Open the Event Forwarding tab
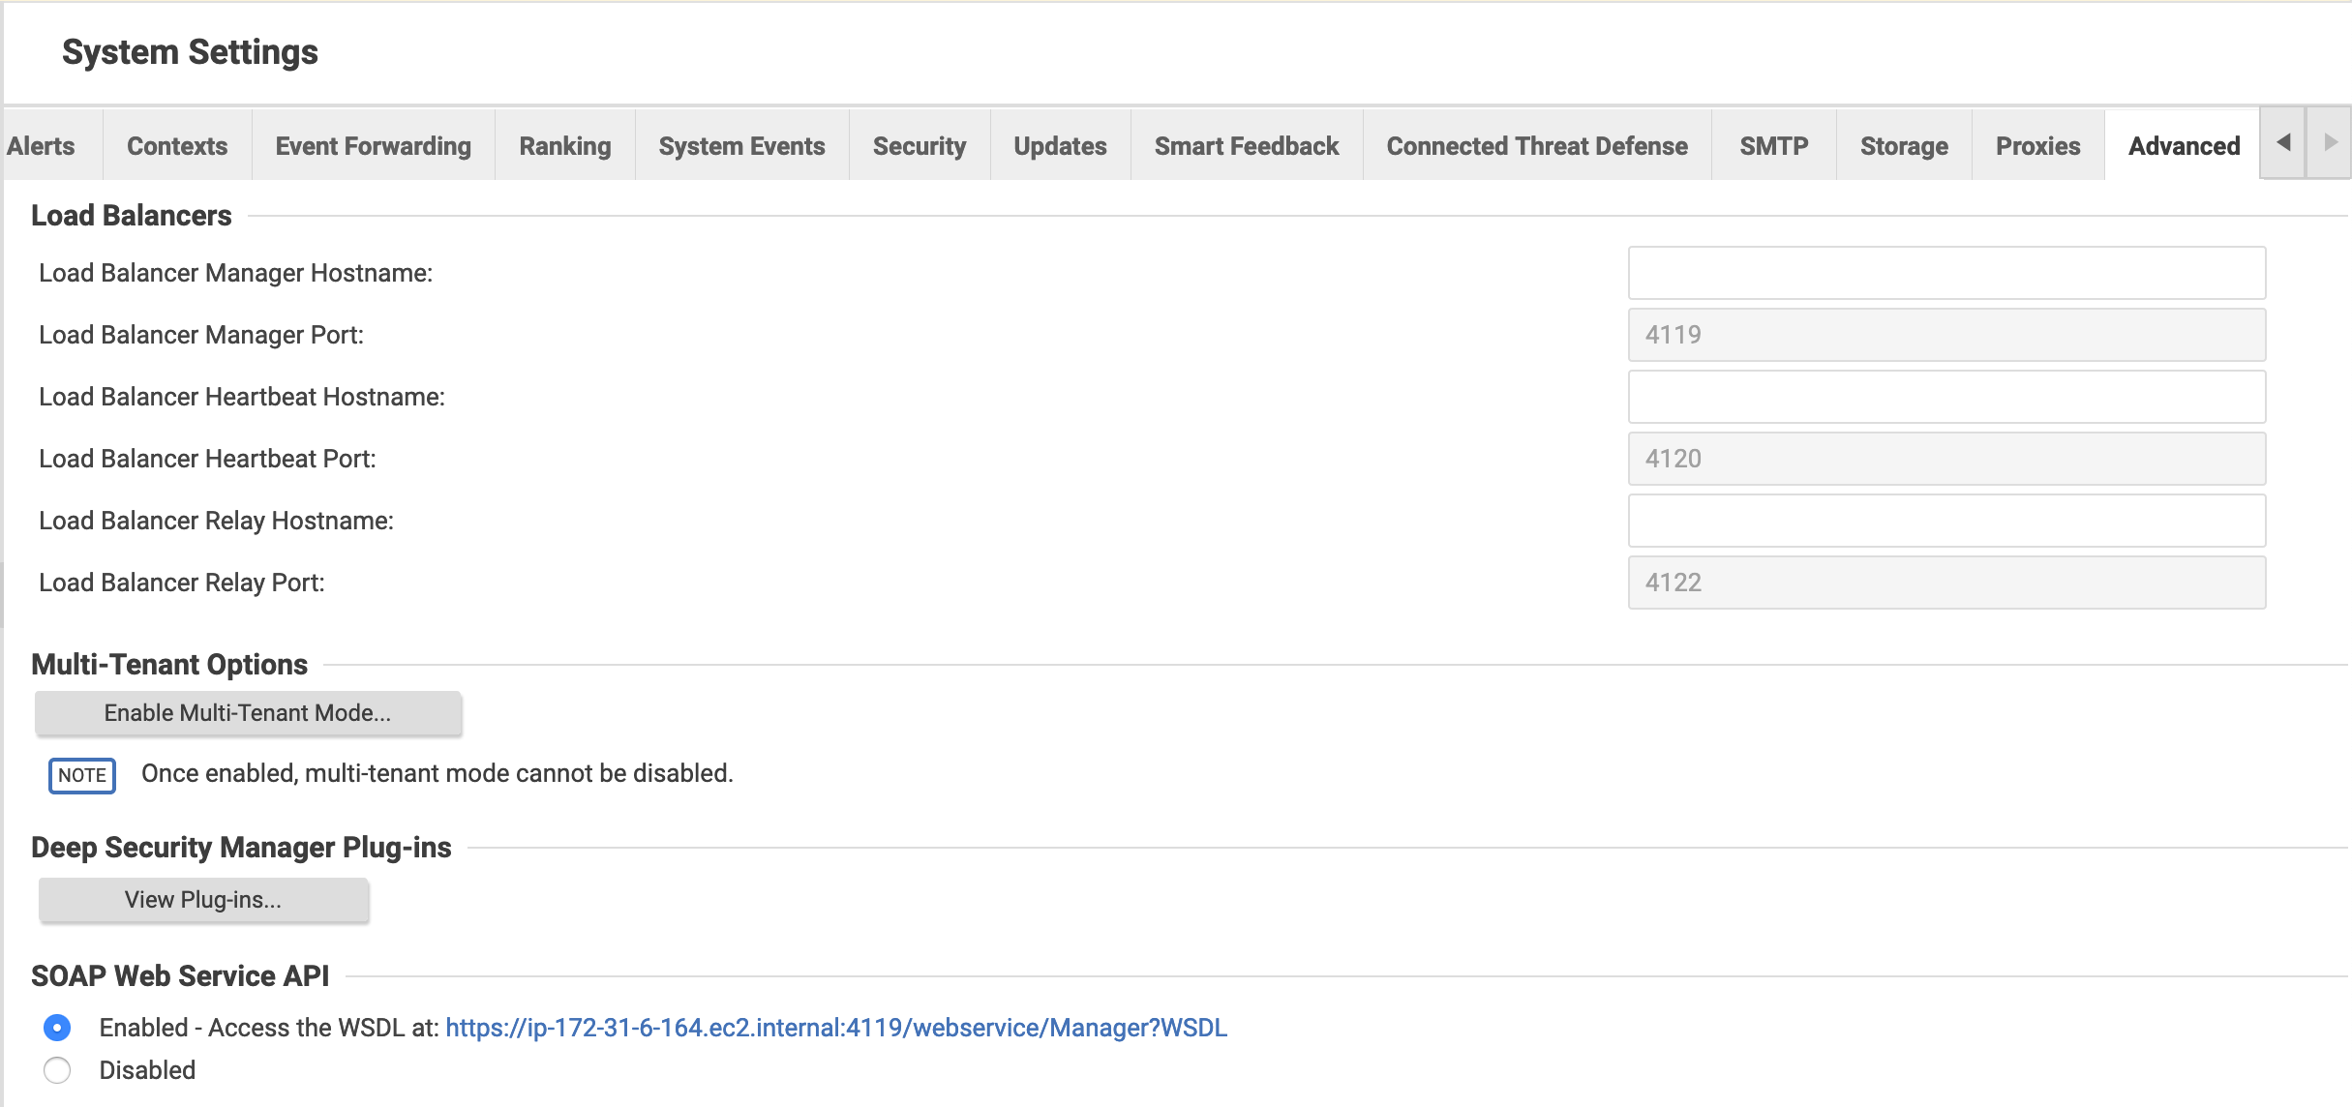This screenshot has width=2352, height=1107. pos(373,146)
